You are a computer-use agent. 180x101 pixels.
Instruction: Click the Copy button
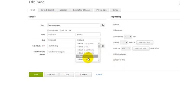click(67, 75)
